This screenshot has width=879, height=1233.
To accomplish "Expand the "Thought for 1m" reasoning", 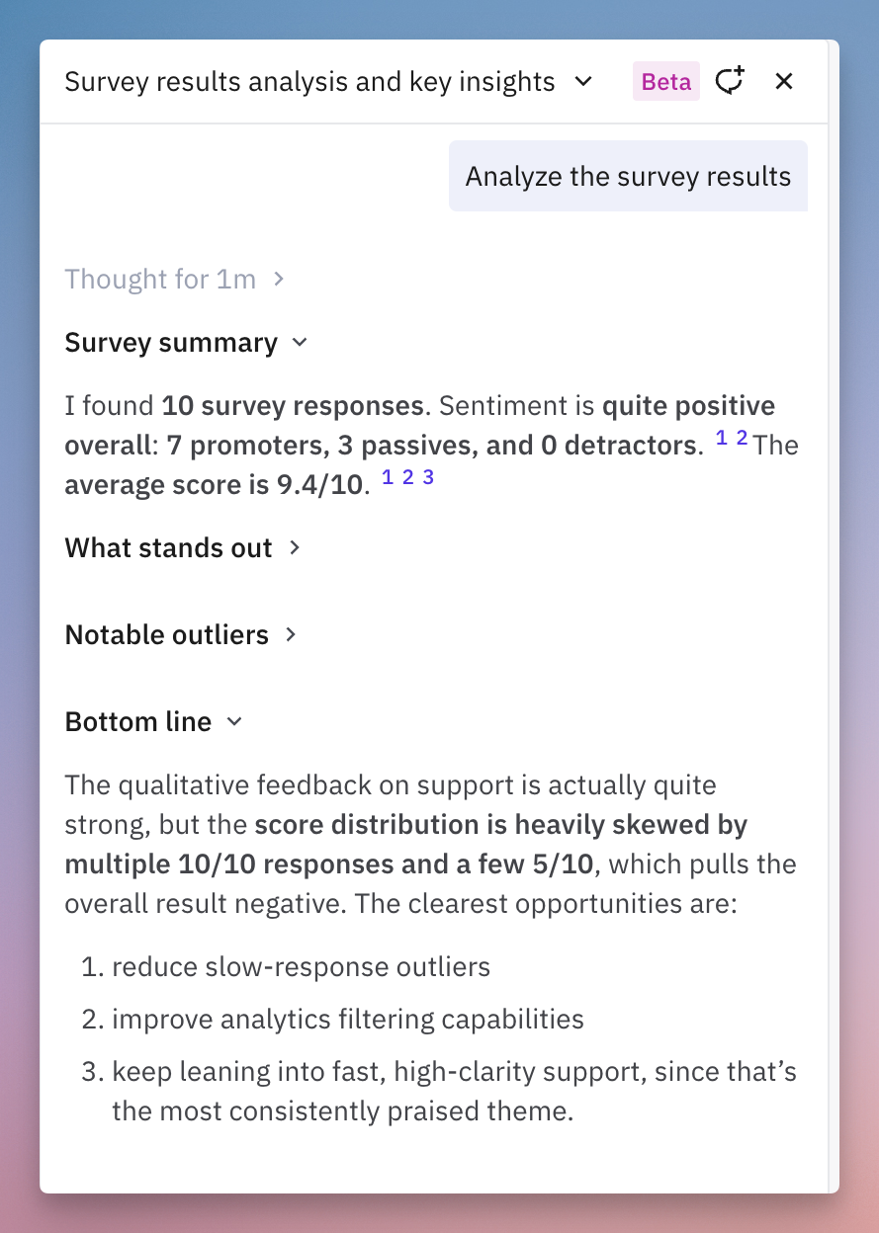I will tap(175, 280).
